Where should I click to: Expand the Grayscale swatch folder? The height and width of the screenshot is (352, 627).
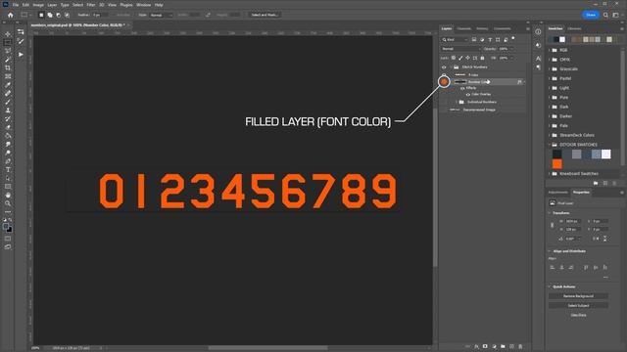550,69
